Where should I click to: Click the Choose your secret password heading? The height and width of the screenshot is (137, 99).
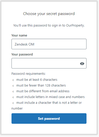(49, 14)
